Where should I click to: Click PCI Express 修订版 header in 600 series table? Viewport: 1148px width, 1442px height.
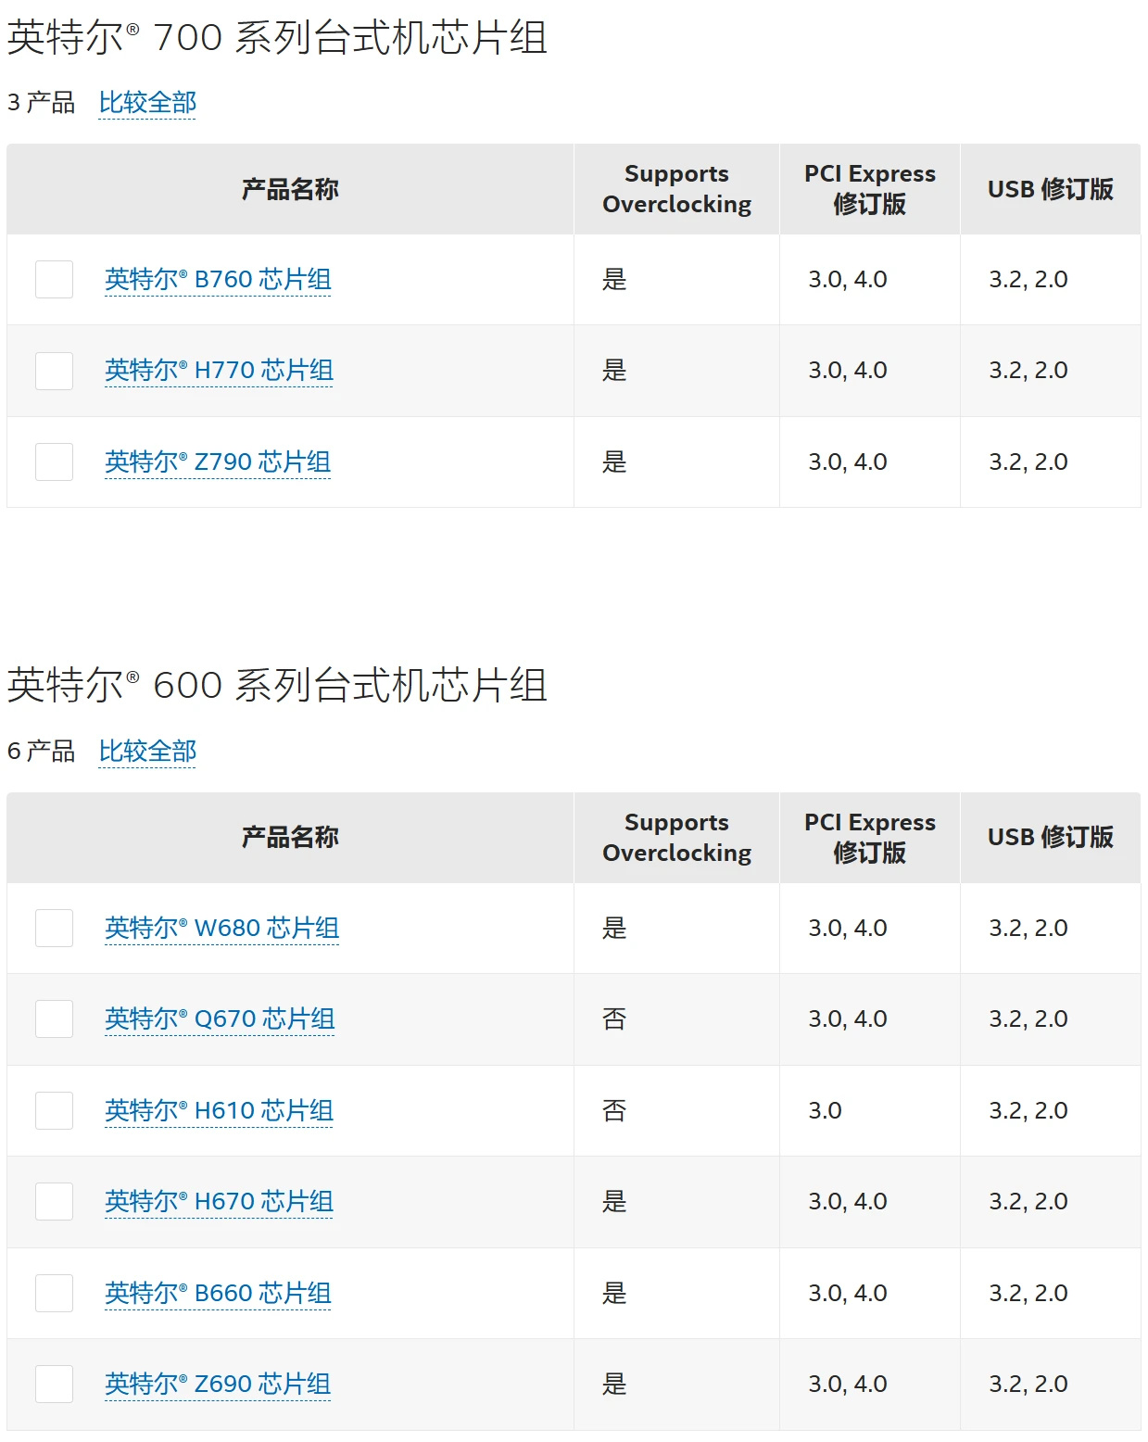pos(869,838)
